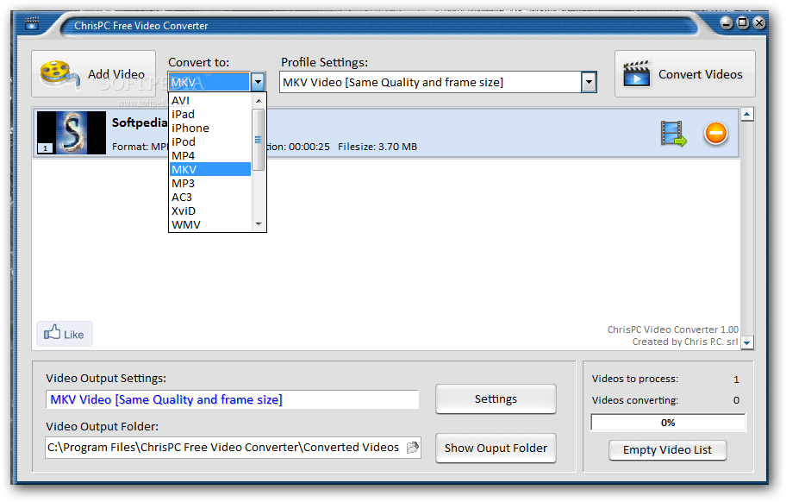
Task: Click the Add Video film reel button
Action: click(x=94, y=75)
